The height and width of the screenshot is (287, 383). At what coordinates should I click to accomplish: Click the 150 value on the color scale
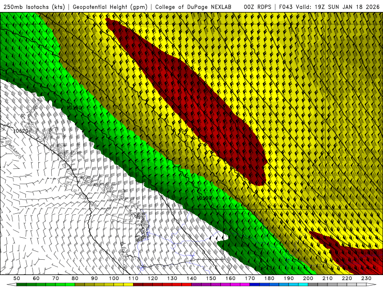point(211,278)
